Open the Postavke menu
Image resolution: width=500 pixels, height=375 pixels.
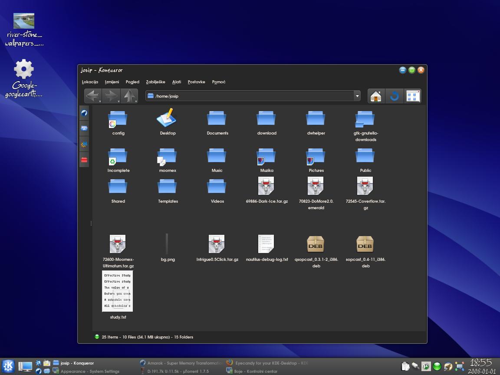[x=197, y=82]
